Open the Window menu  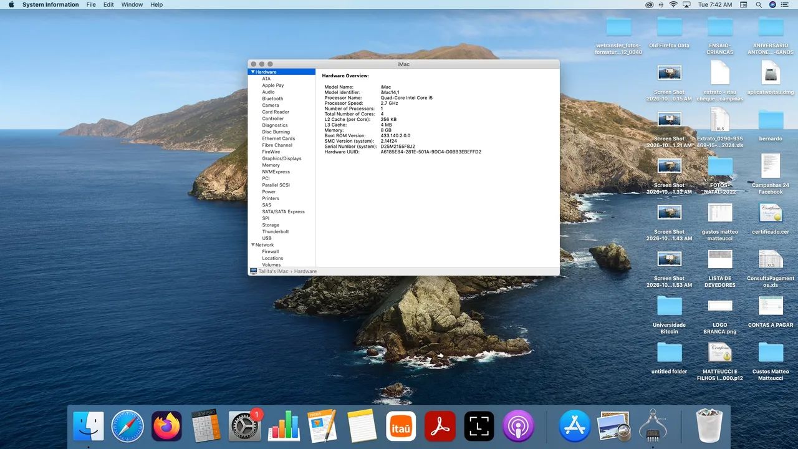click(132, 4)
